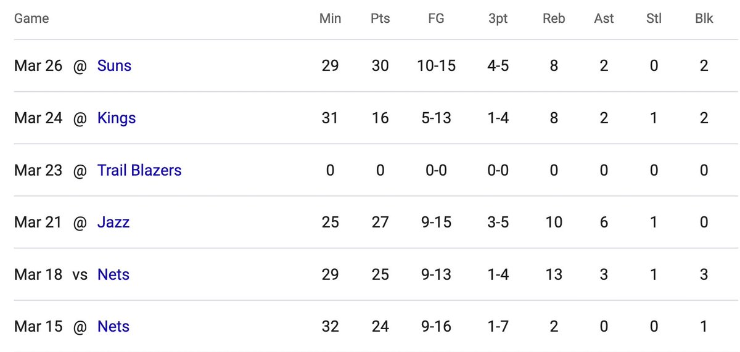Click the Blk column header
This screenshot has height=352, width=740.
click(x=704, y=18)
